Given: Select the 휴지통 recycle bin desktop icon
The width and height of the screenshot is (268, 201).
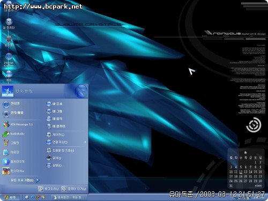Looking at the screenshot, I should [x=9, y=41].
